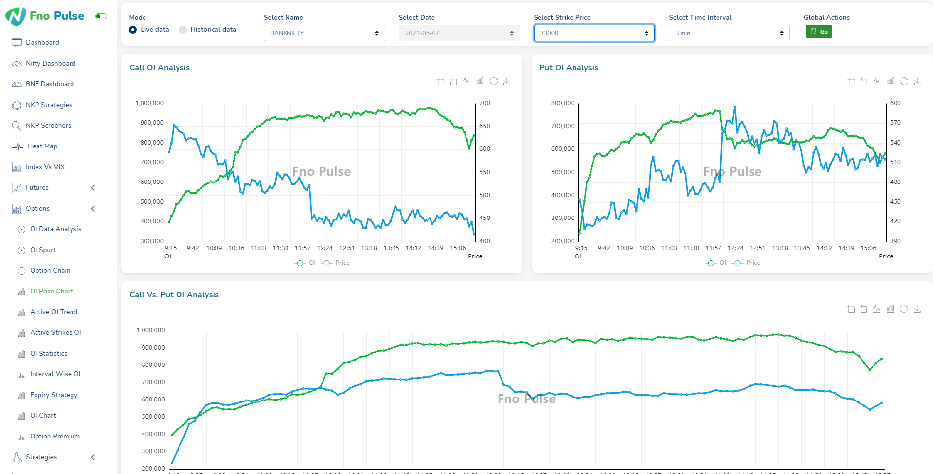Open NKP Strategies page
The image size is (933, 474).
click(49, 105)
